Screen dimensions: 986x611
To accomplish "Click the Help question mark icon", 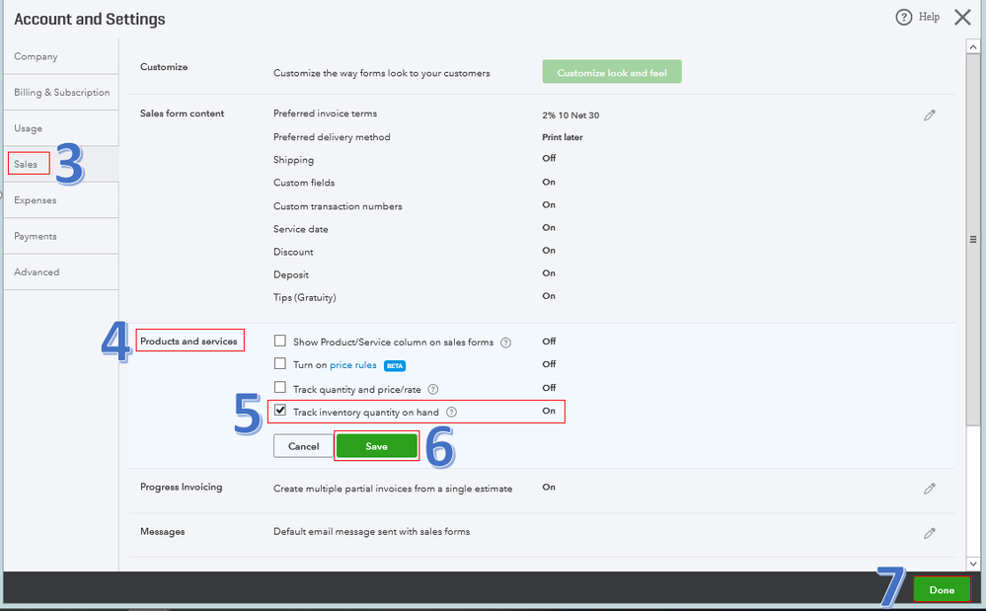I will coord(904,17).
